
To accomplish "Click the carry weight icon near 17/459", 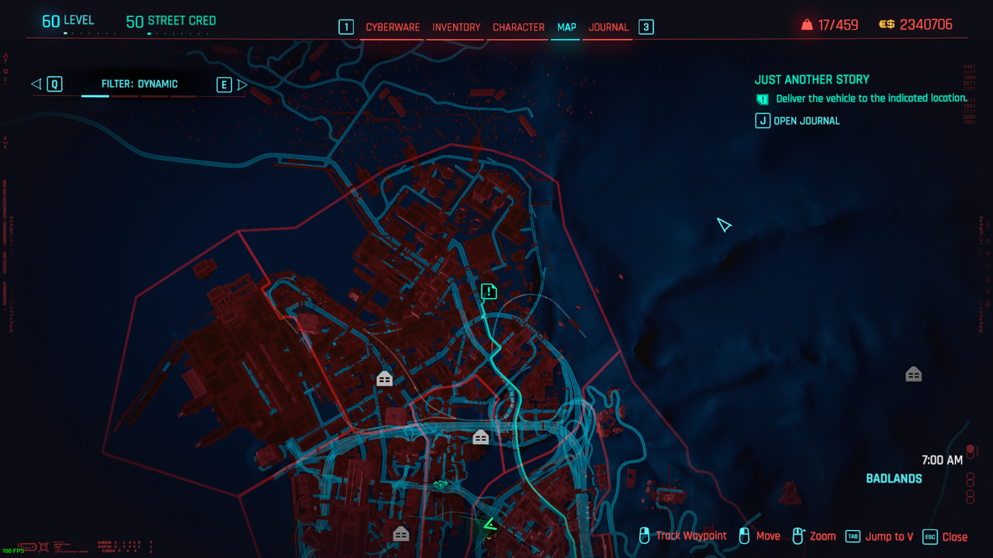I will (807, 25).
